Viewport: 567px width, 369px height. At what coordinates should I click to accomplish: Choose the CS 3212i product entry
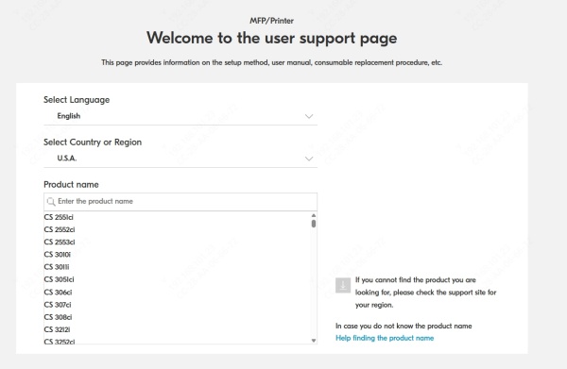57,329
